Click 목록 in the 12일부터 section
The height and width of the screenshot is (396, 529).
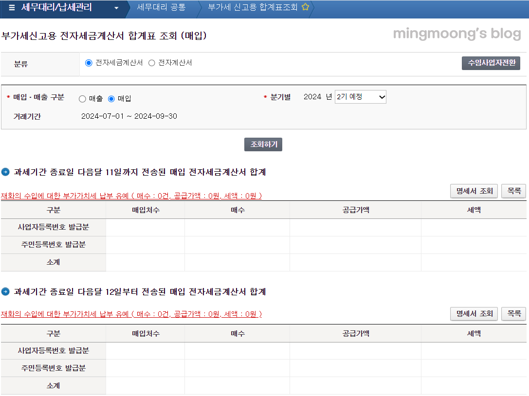pyautogui.click(x=513, y=314)
